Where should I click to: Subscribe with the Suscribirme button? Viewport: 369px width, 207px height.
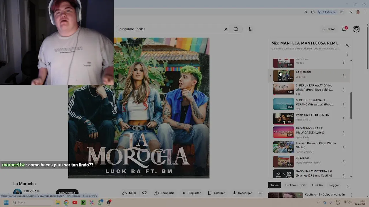point(67,193)
